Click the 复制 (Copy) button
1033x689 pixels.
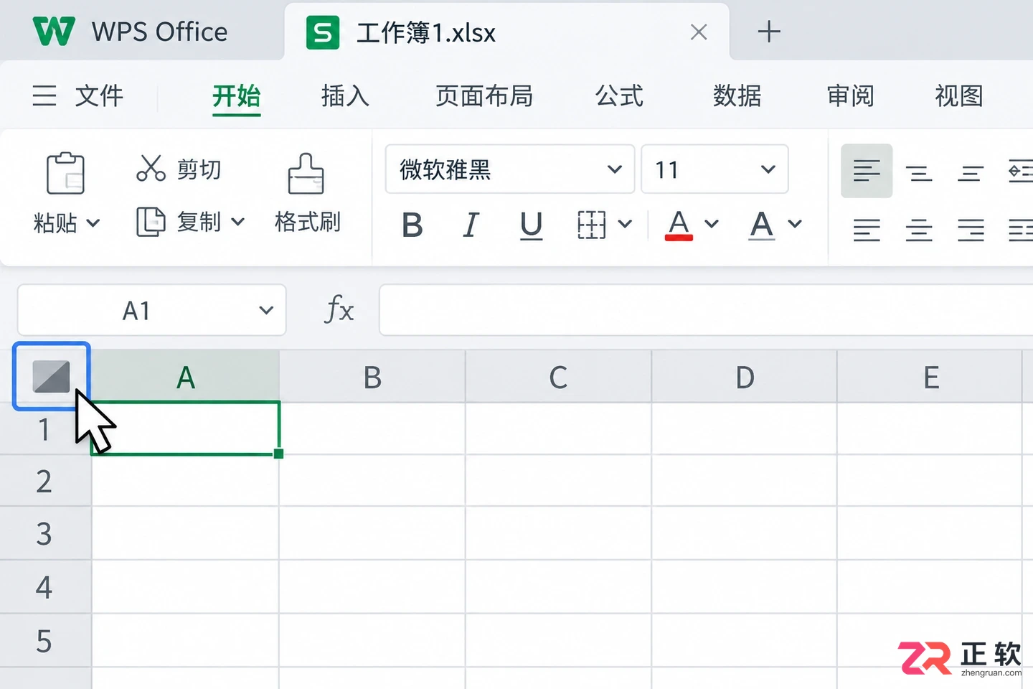(179, 222)
